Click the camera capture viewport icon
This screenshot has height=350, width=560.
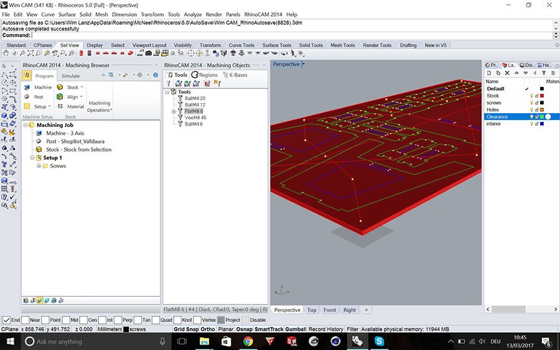pyautogui.click(x=148, y=53)
